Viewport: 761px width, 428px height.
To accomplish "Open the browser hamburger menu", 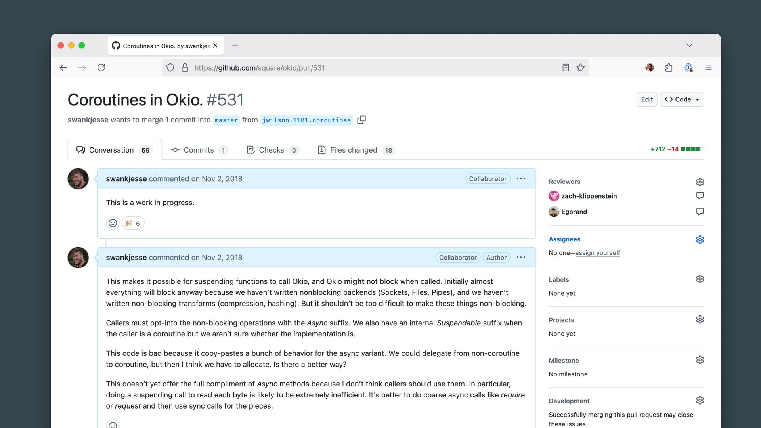I will (708, 68).
